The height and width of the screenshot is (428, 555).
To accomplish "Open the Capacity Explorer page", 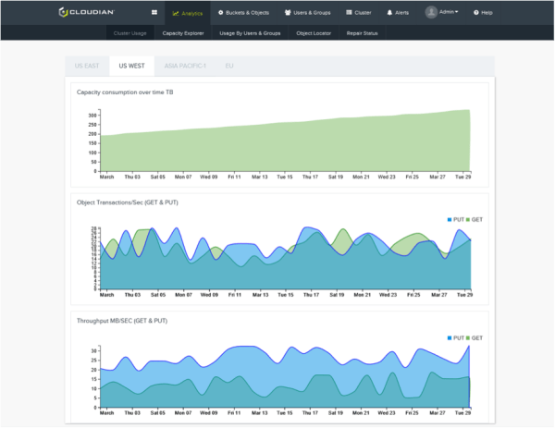I will tap(182, 33).
